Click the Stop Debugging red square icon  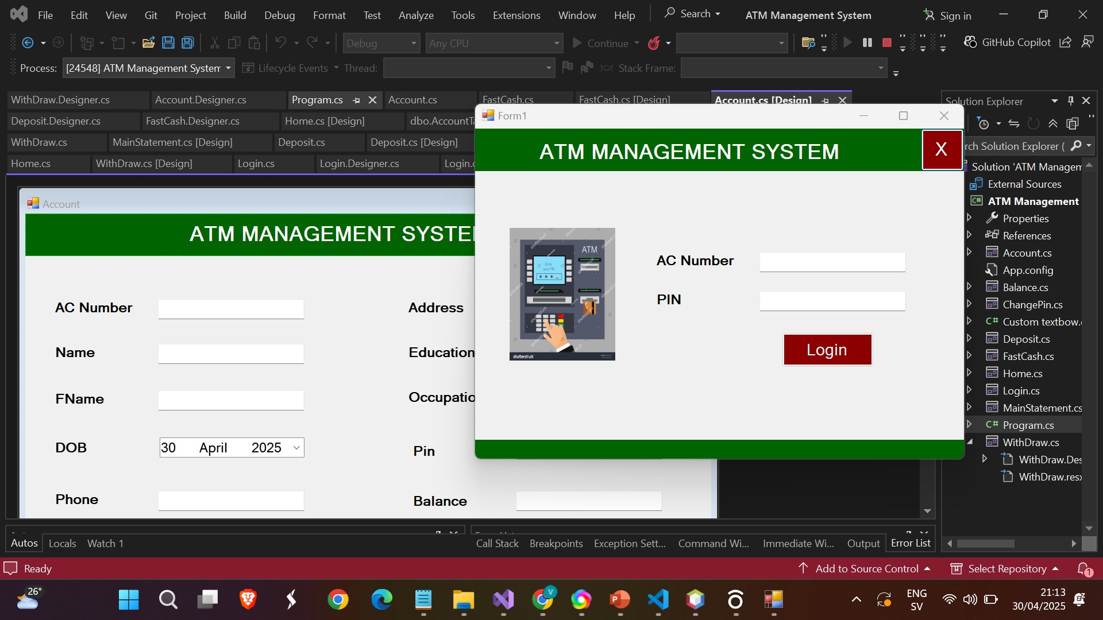point(886,42)
